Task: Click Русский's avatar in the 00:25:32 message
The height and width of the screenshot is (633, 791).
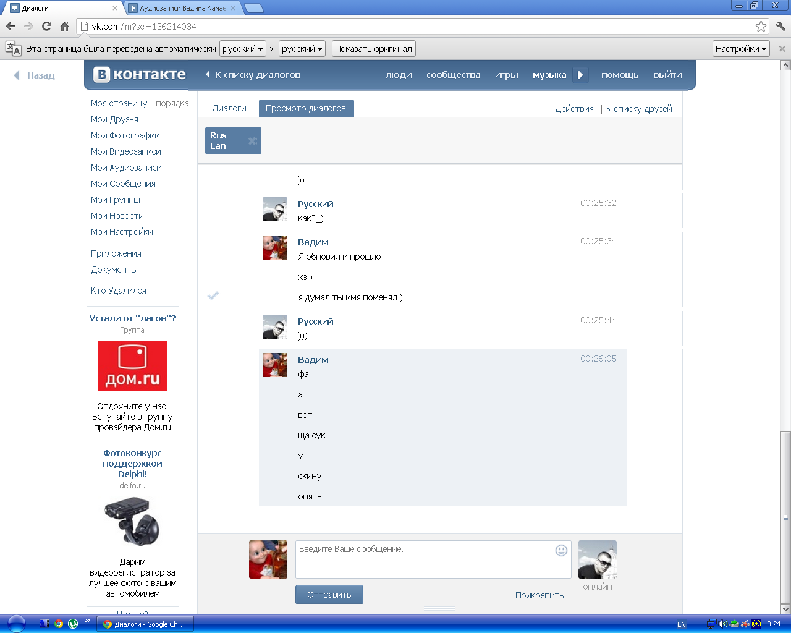Action: (x=275, y=209)
